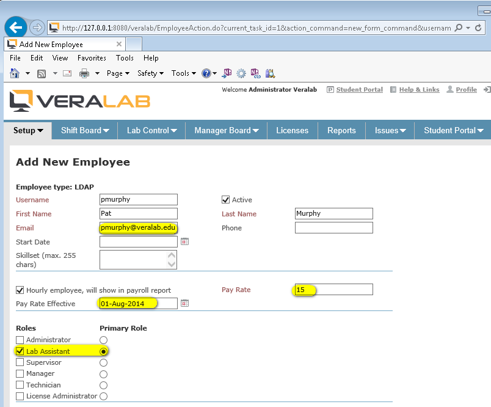Screen dimensions: 491x407
Task: Open a new blank browser tab
Action: (134, 44)
